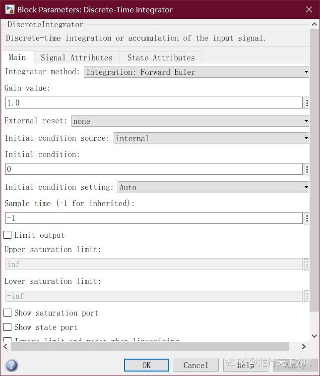Click the blue help question mark icon
This screenshot has height=376, width=320.
click(x=11, y=366)
